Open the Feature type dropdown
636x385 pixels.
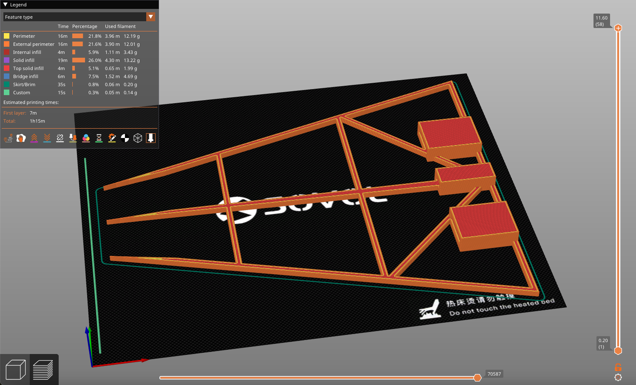tap(79, 17)
